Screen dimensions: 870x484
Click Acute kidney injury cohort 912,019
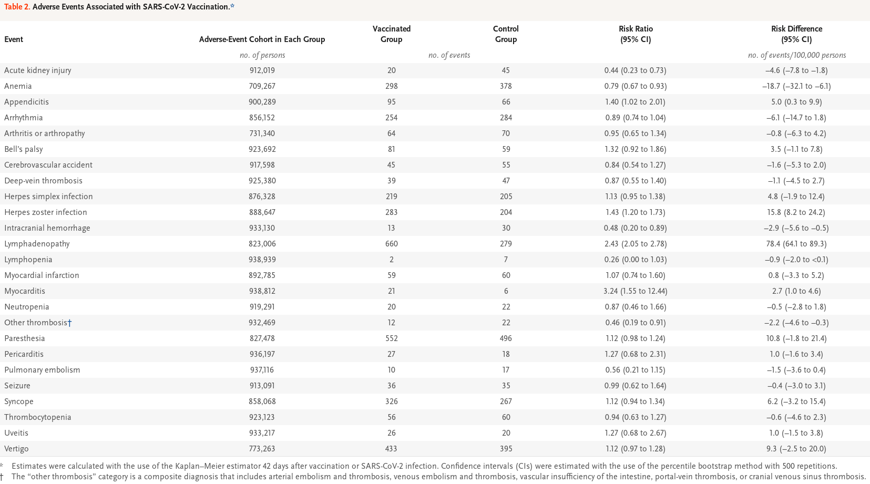[262, 70]
